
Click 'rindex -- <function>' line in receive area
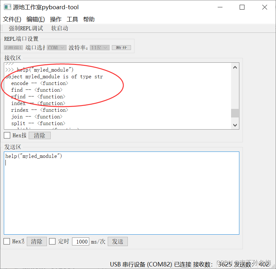(40, 110)
